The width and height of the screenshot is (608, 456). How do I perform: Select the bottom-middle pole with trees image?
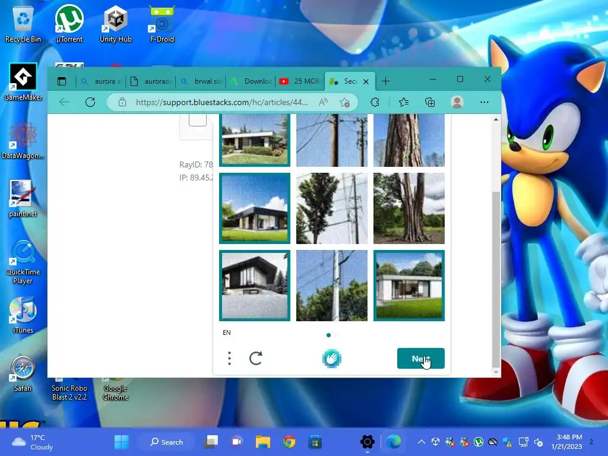[332, 286]
